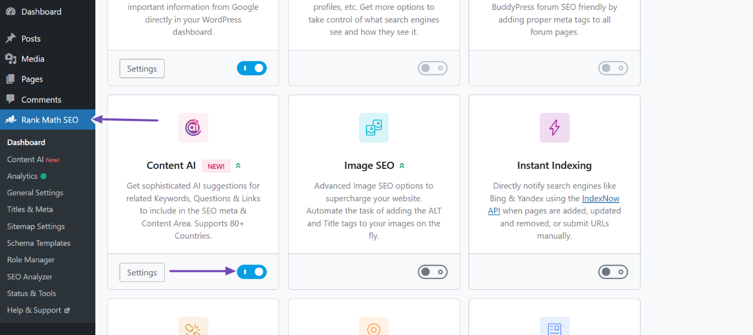Click the green upgrade chevrons beside Image SEO
The width and height of the screenshot is (753, 335).
click(x=402, y=166)
